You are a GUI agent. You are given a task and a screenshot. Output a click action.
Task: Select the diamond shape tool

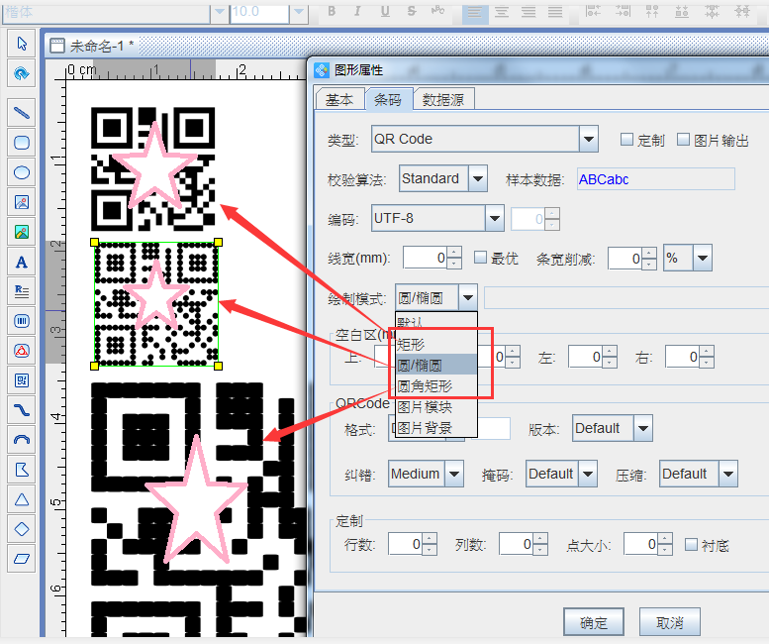pyautogui.click(x=22, y=529)
